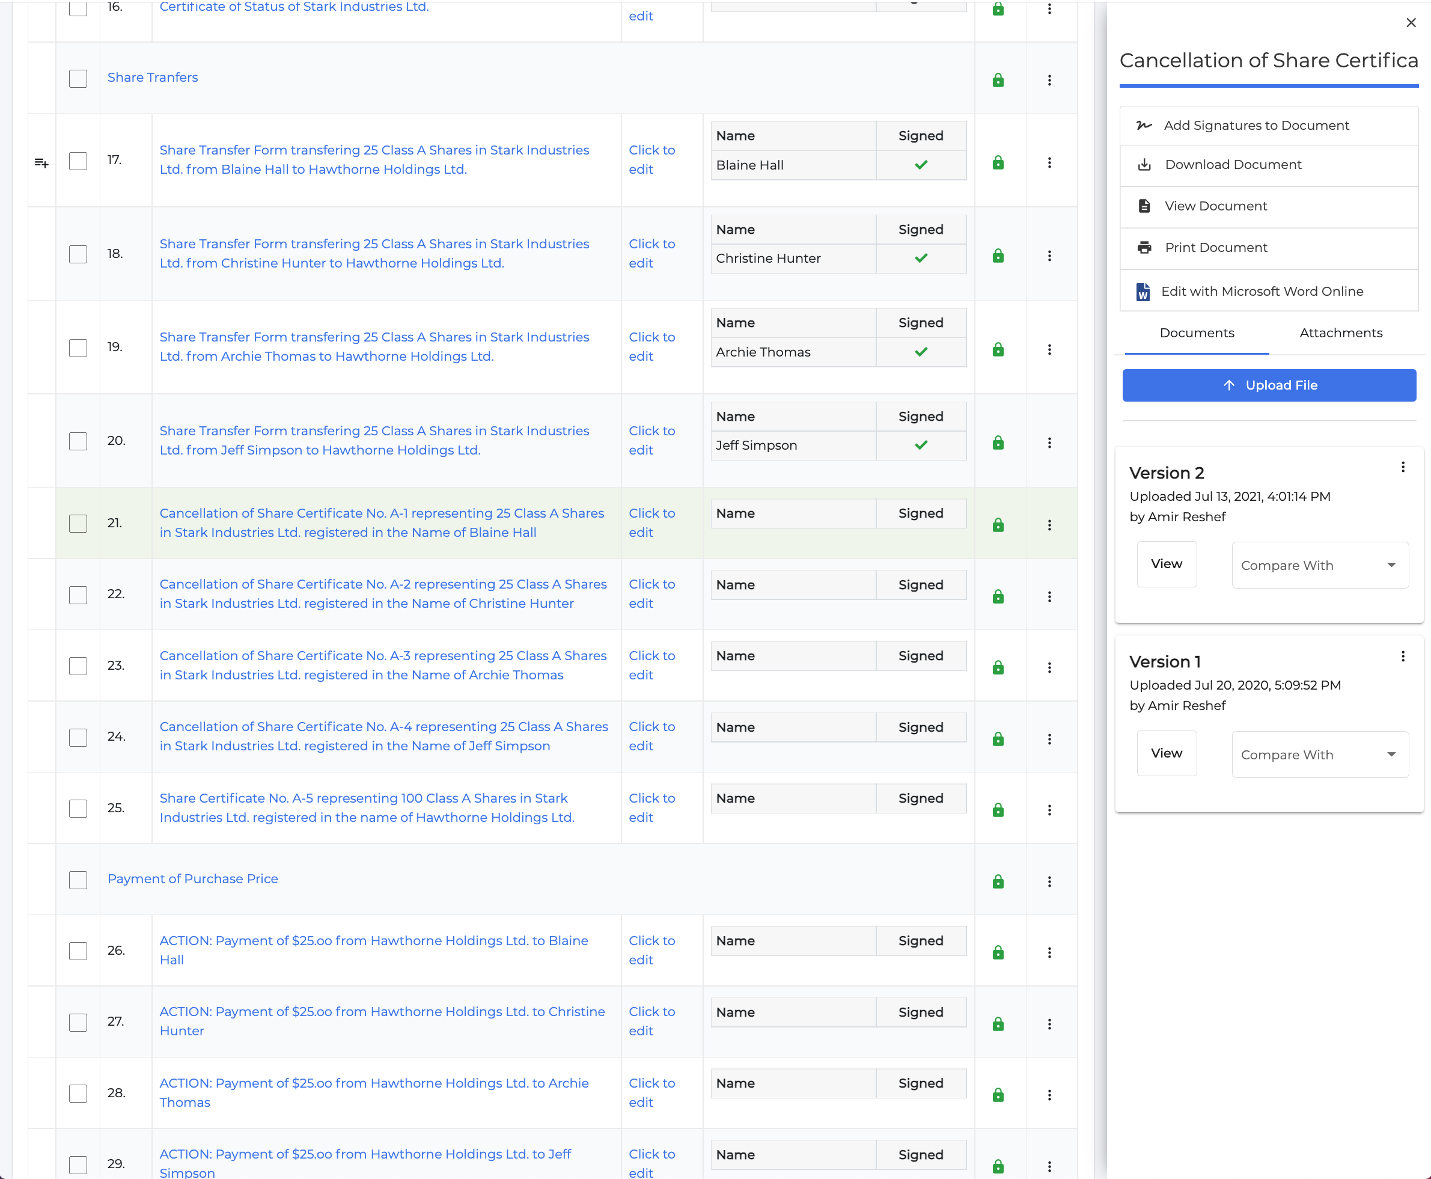The width and height of the screenshot is (1431, 1179).
Task: Open the Version 1 options menu
Action: pyautogui.click(x=1403, y=657)
